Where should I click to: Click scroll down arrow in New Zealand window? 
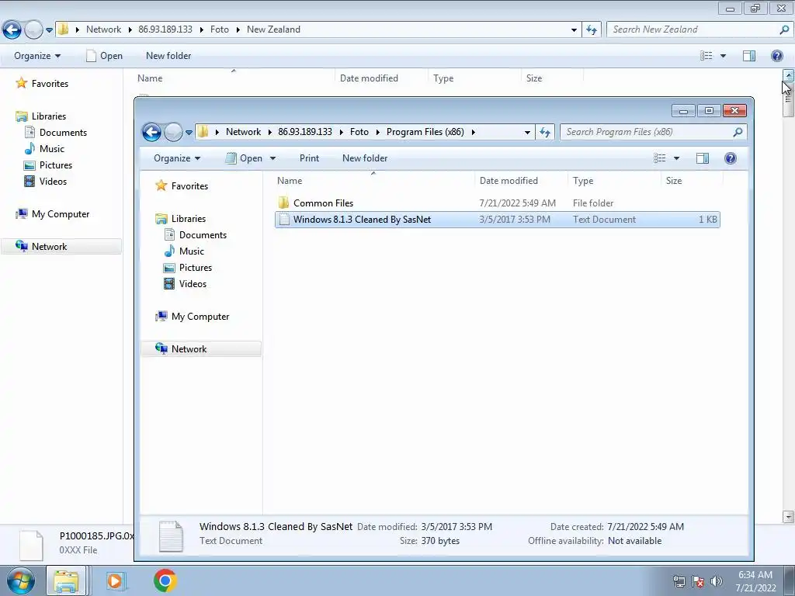tap(787, 517)
